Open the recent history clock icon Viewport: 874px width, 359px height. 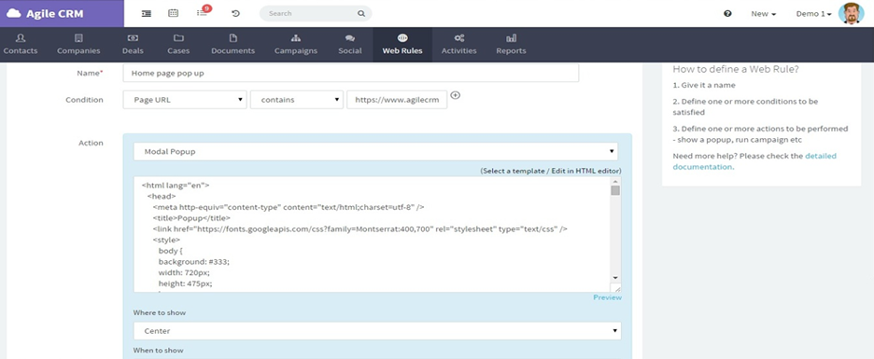(235, 13)
